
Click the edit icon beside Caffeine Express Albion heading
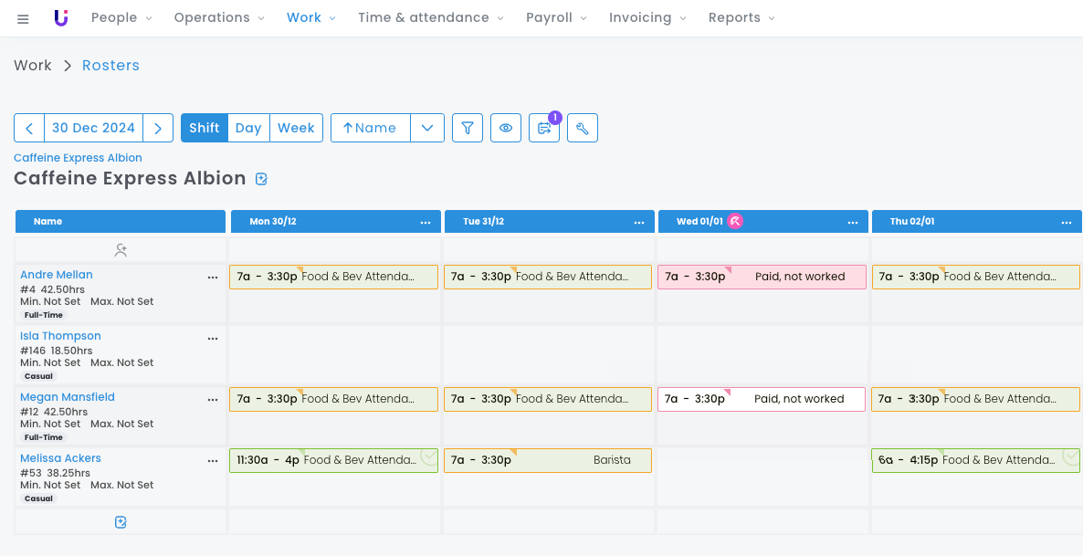262,179
